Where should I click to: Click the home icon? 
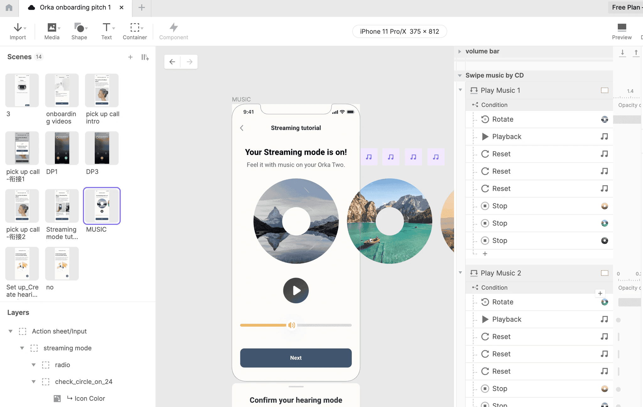tap(9, 8)
